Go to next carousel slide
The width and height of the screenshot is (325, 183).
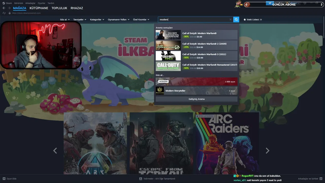(x=267, y=151)
